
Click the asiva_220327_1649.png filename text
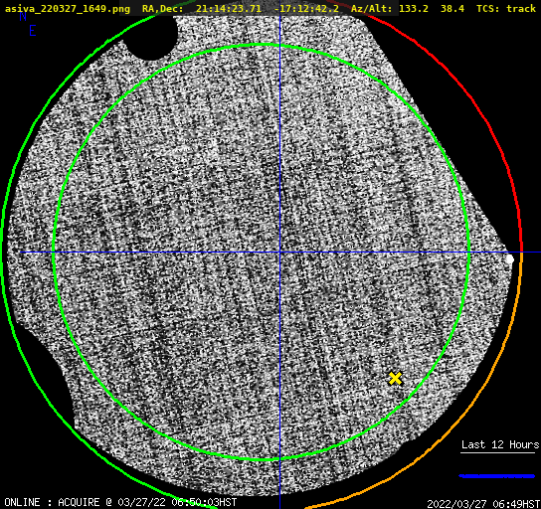[x=68, y=9]
